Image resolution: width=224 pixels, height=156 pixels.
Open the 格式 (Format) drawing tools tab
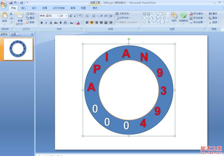(x=95, y=8)
